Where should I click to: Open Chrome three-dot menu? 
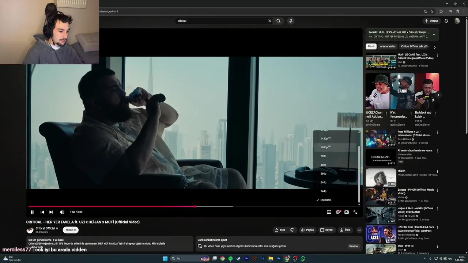(x=464, y=11)
